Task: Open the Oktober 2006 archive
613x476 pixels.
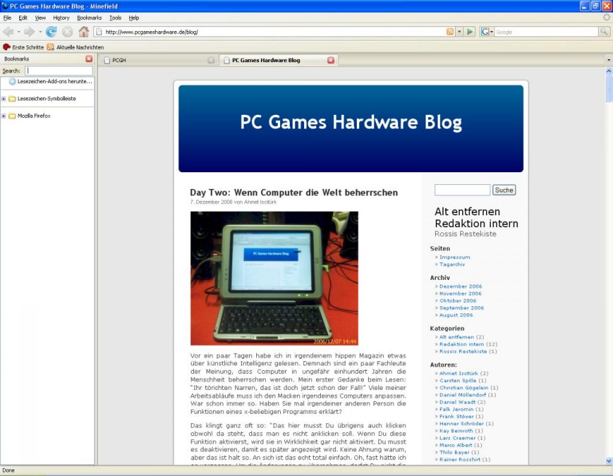Action: coord(458,301)
